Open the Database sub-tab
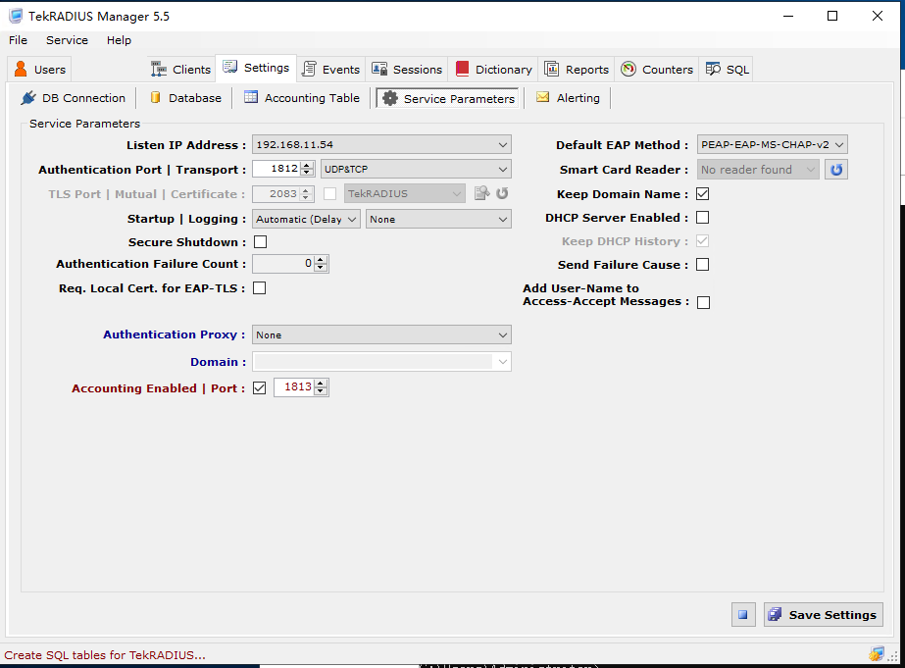 click(x=185, y=98)
